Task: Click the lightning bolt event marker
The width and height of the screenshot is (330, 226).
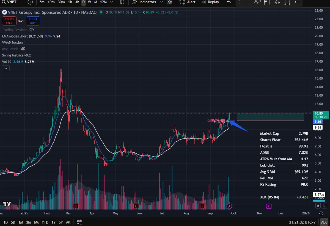Action: 229,206
